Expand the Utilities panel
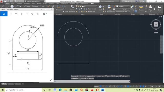The image size is (164, 92). click(x=142, y=14)
